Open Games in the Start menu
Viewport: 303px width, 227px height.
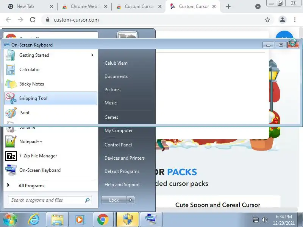pyautogui.click(x=111, y=117)
